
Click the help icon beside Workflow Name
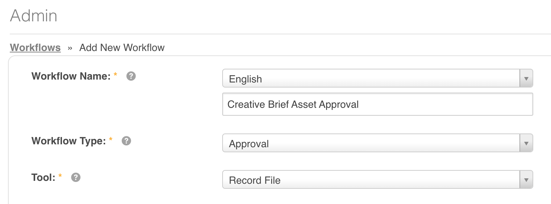coord(131,76)
